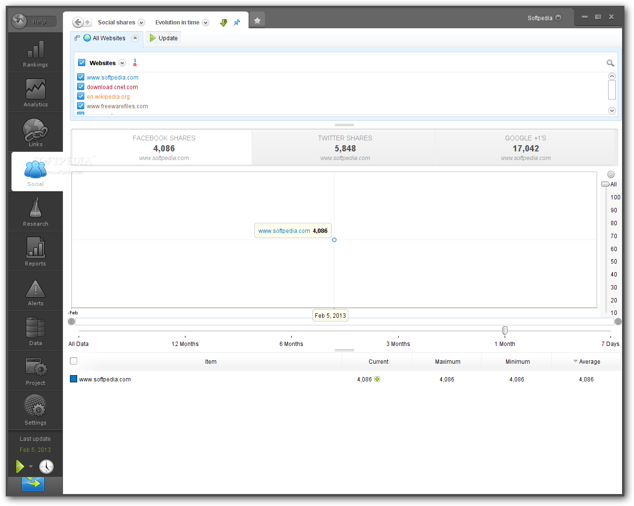Uncheck download.cnet.com checkbox
Viewport: 634px width, 506px height.
(81, 87)
